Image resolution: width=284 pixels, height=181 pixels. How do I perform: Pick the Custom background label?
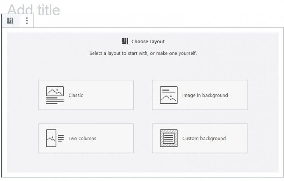204,138
